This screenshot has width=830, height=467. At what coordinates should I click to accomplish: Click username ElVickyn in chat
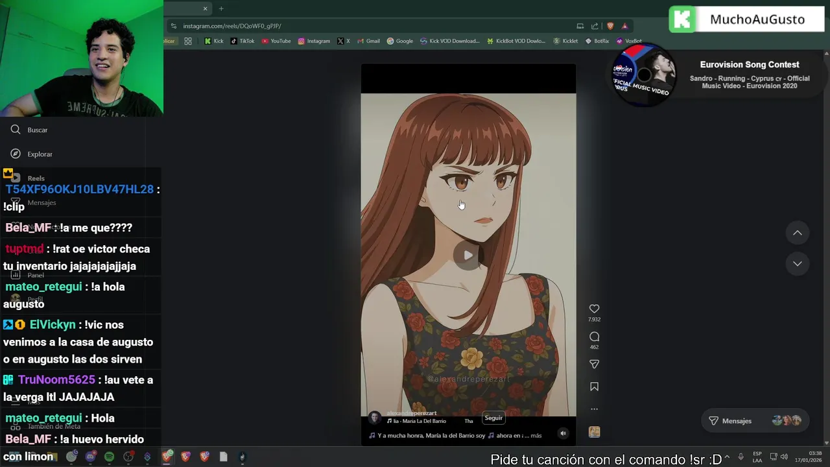point(53,325)
